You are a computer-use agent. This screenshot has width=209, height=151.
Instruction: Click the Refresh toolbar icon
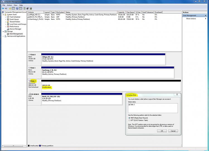click(x=25, y=8)
